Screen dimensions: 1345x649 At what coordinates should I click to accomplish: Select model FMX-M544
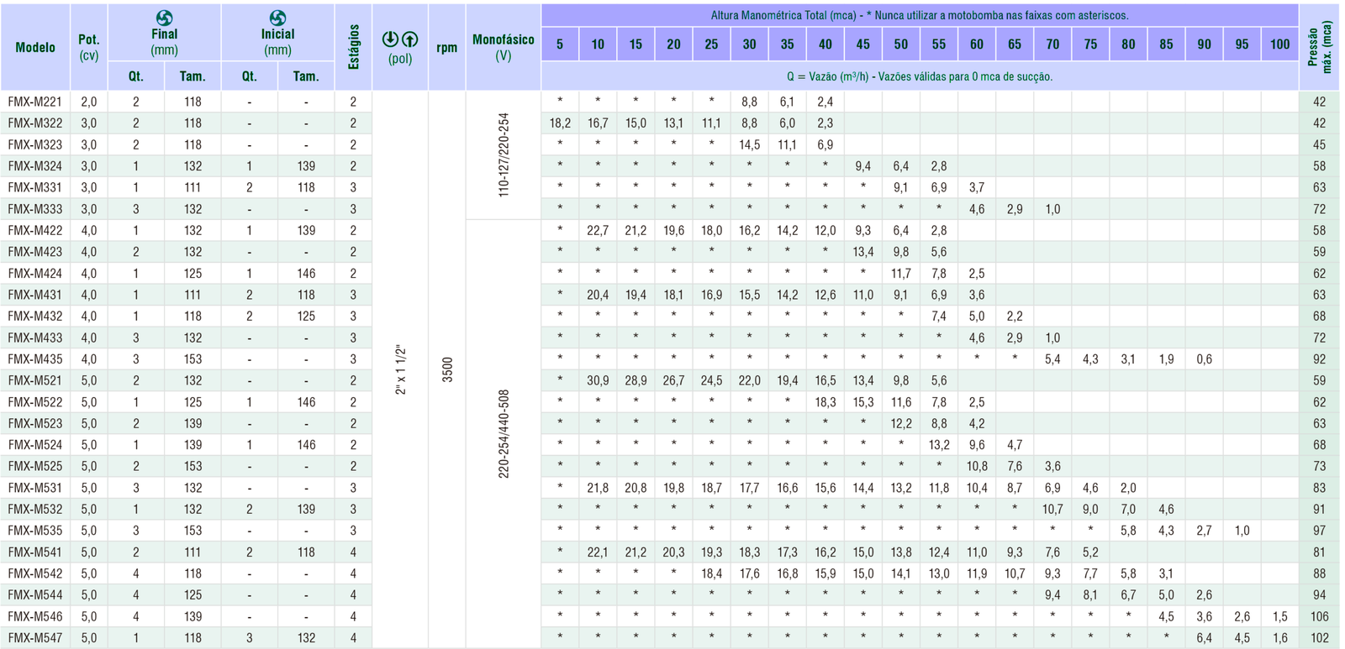[x=35, y=595]
